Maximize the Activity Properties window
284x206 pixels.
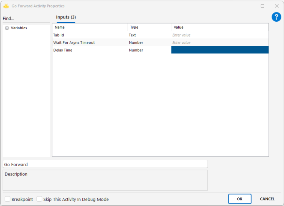coord(262,6)
